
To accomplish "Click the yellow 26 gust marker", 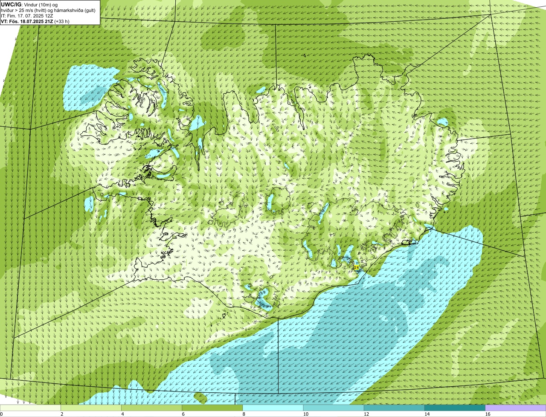I will [x=356, y=267].
